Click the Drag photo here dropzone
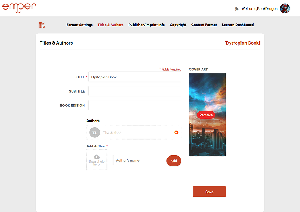The width and height of the screenshot is (300, 212). click(97, 160)
